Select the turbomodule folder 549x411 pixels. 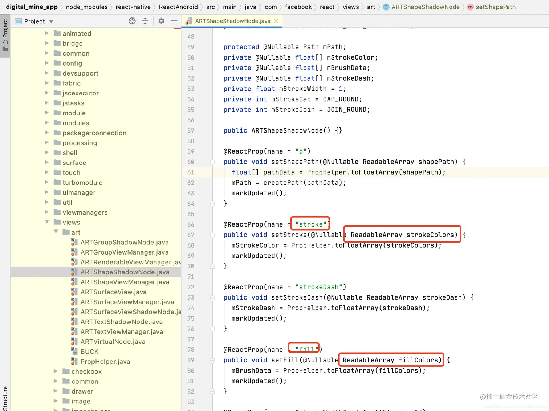click(x=82, y=183)
